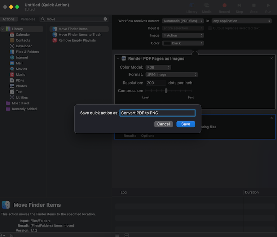Viewport: 277px width, 237px height.
Task: Click the Library toolbar icon
Action: tap(192, 5)
